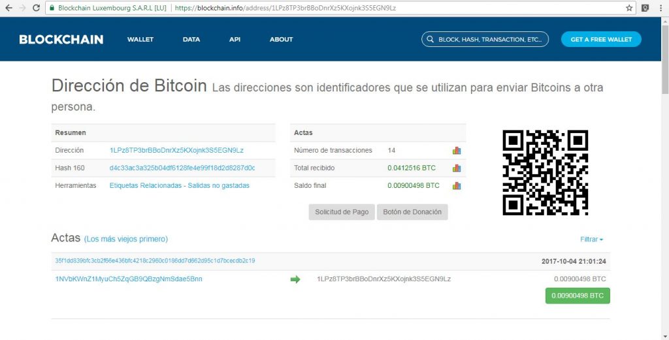Open chart icon for Total recibido
Viewport: 669px width, 340px height.
pyautogui.click(x=457, y=168)
